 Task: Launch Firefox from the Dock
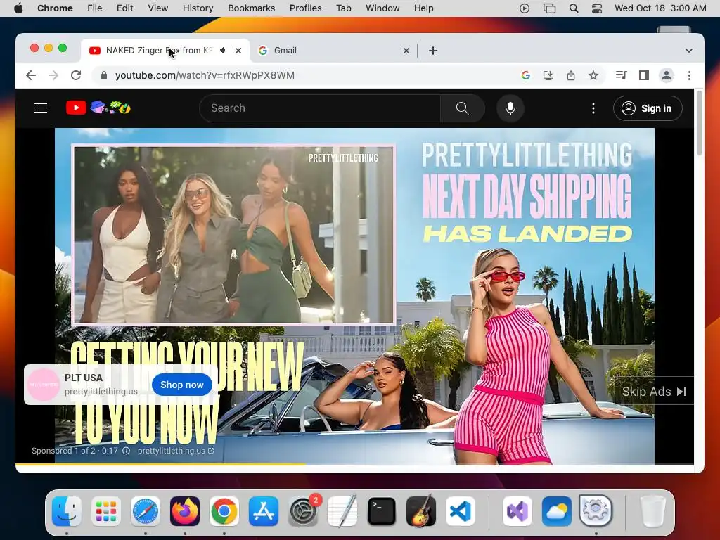(185, 511)
